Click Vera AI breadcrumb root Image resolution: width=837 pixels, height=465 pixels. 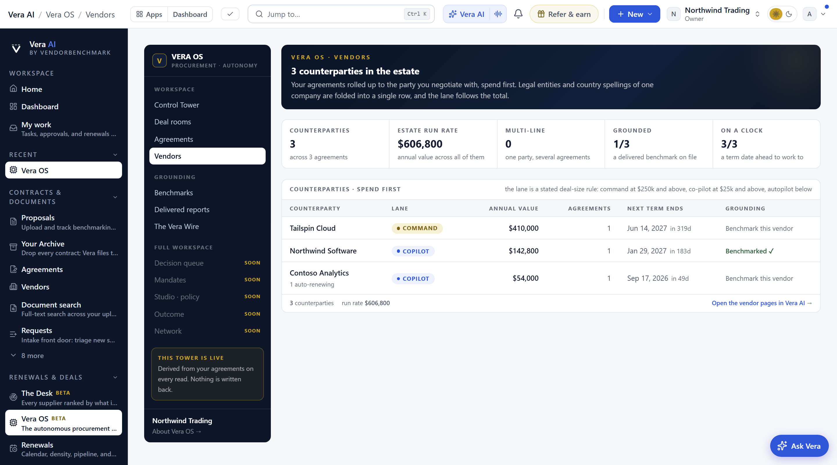[21, 15]
